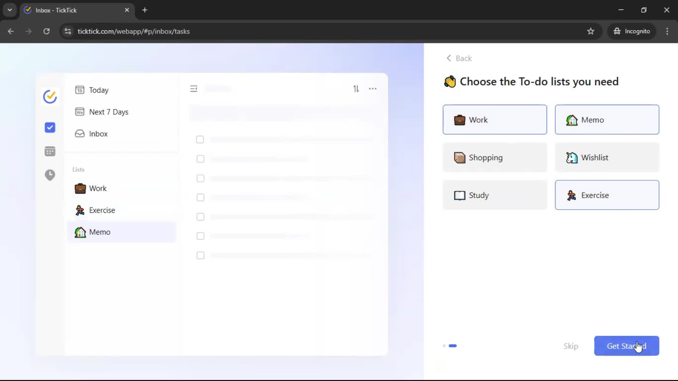Bookmark this page with the star icon

(590, 31)
